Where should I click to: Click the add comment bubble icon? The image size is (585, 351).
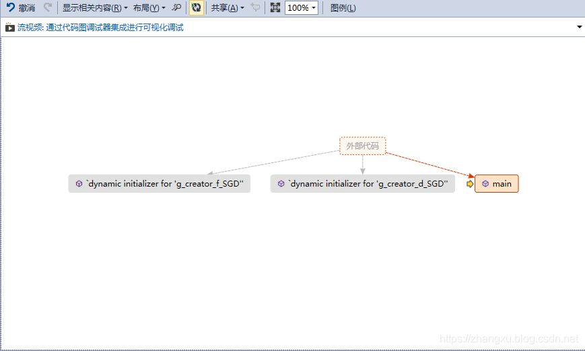pos(255,7)
